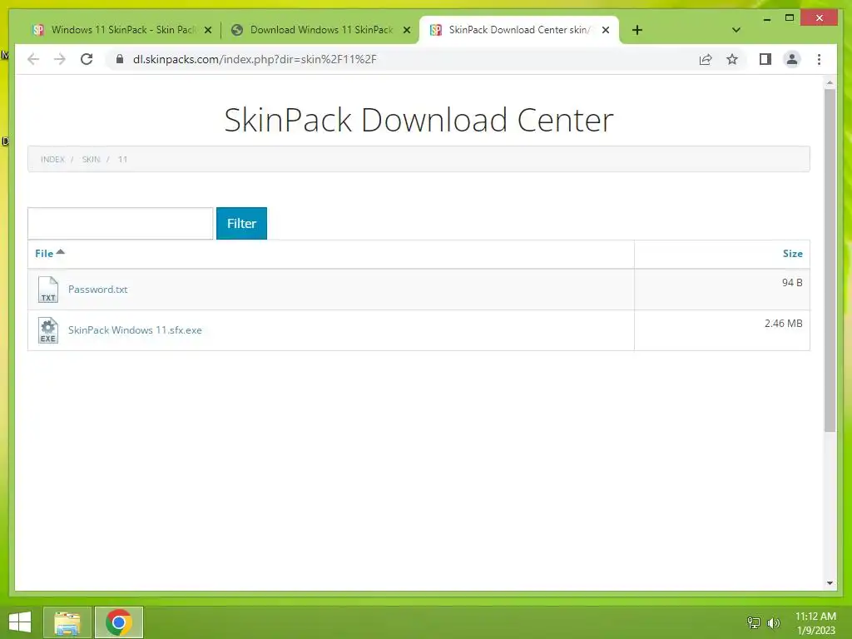Screen dimensions: 852x639
Task: Close the SkinPack Download Center tab
Action: [606, 31]
